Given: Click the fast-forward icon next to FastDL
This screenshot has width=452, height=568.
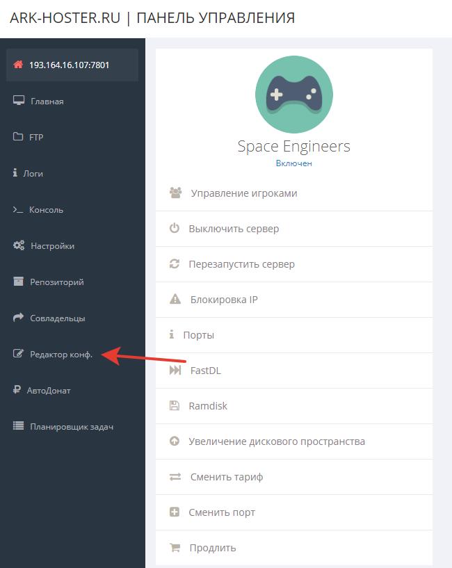Looking at the screenshot, I should pos(175,371).
